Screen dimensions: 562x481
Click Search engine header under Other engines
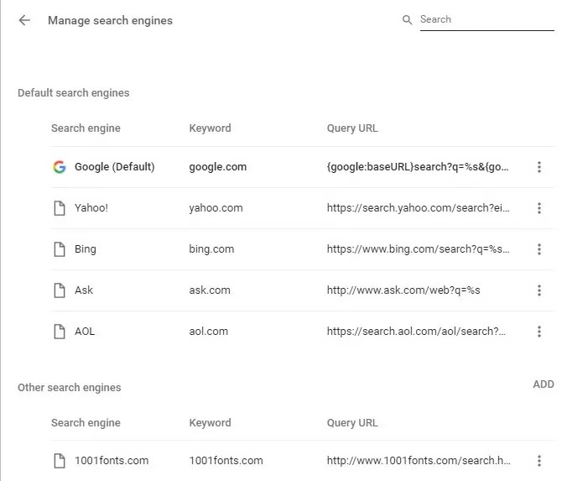(x=86, y=423)
